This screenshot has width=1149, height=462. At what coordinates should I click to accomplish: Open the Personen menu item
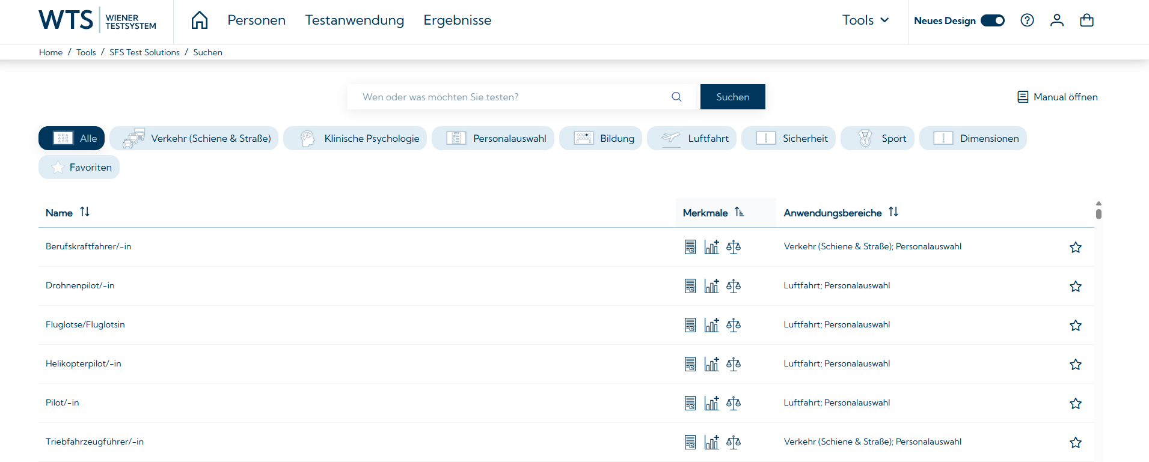pyautogui.click(x=256, y=20)
